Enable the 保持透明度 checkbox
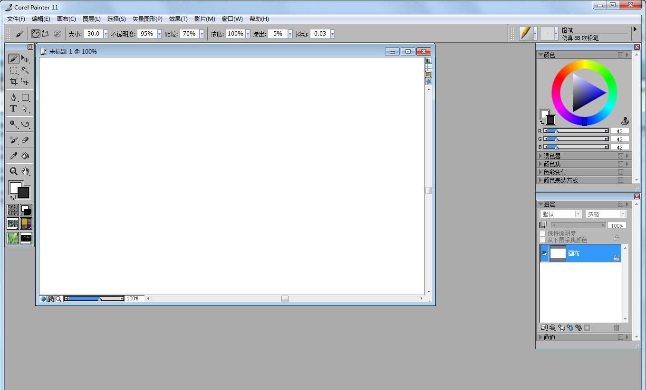The image size is (646, 390). 542,233
